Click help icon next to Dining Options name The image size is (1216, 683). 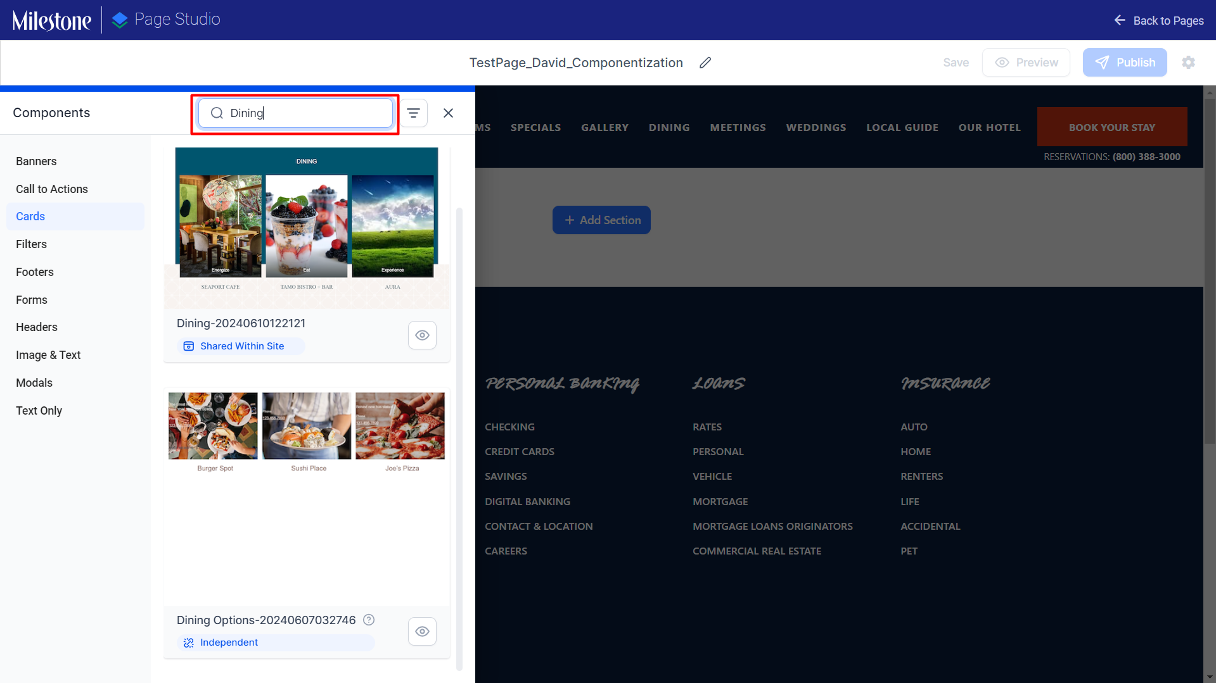(x=369, y=620)
